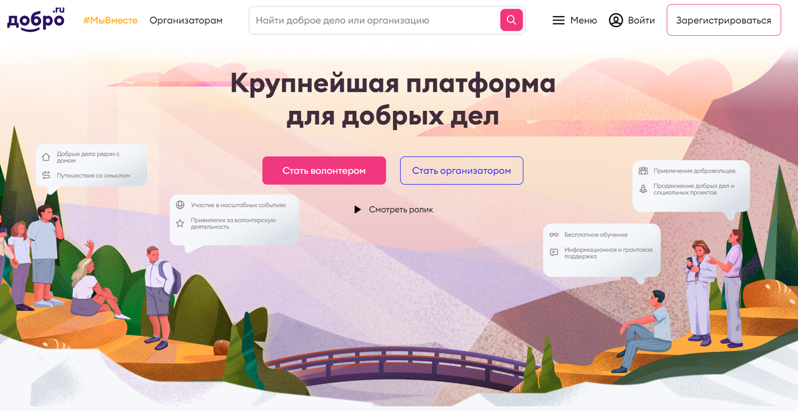The width and height of the screenshot is (798, 411).
Task: Click the chat icon near Информационная и грантовая поддержка
Action: (x=553, y=252)
